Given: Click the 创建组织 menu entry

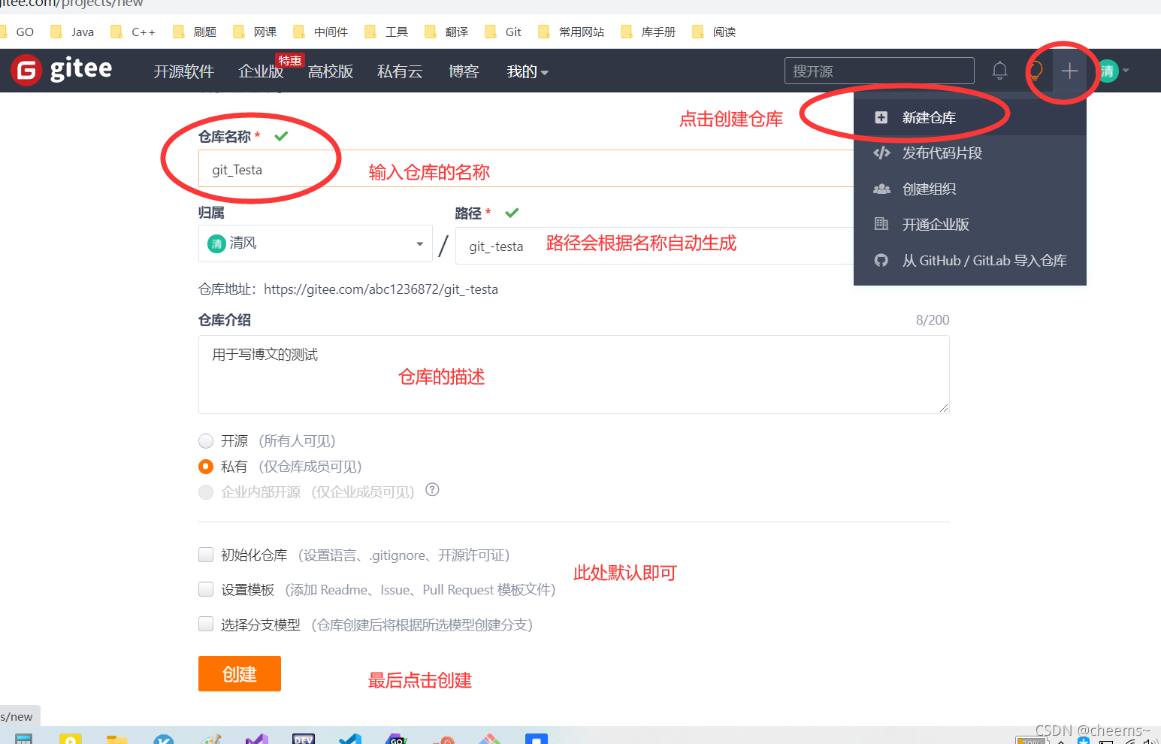Looking at the screenshot, I should pos(929,189).
